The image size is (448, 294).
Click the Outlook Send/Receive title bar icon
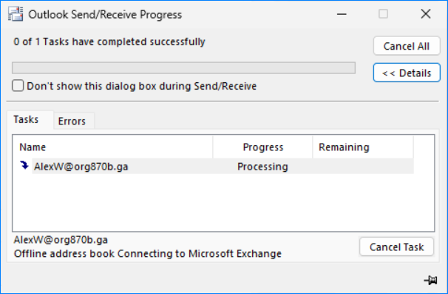pyautogui.click(x=16, y=14)
